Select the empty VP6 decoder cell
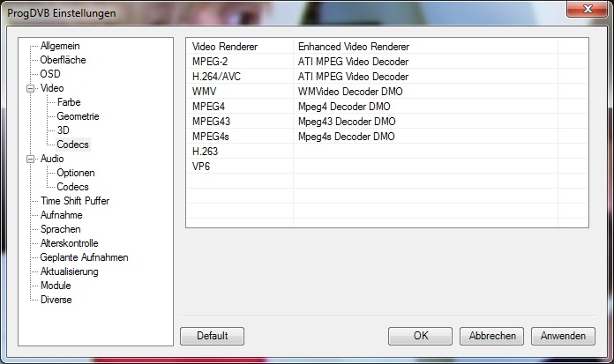Viewport: 614px width, 364px height. pos(425,167)
